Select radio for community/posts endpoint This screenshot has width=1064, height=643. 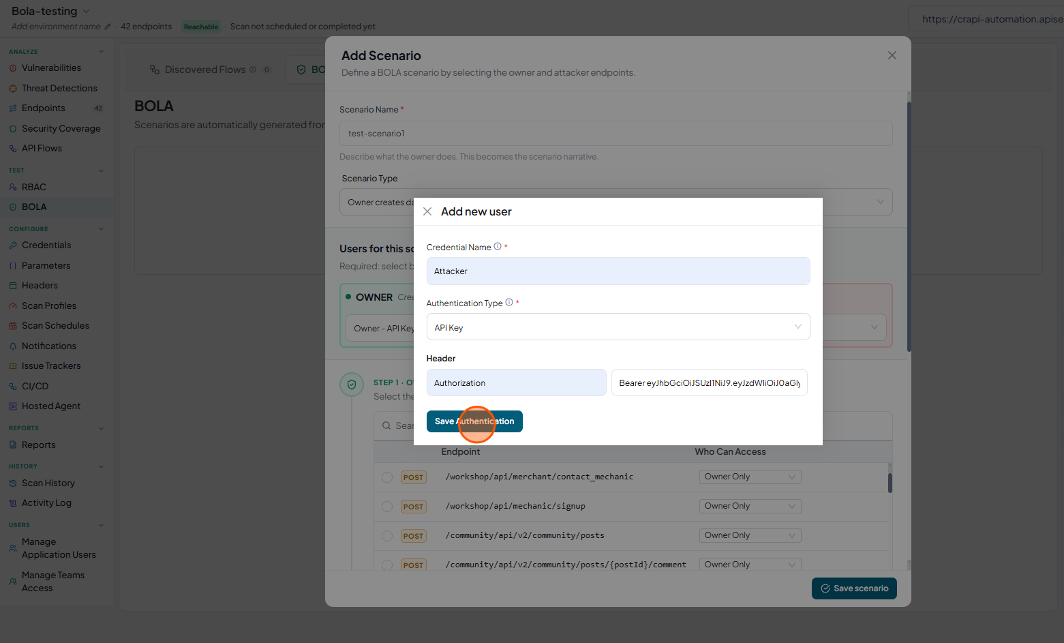387,536
